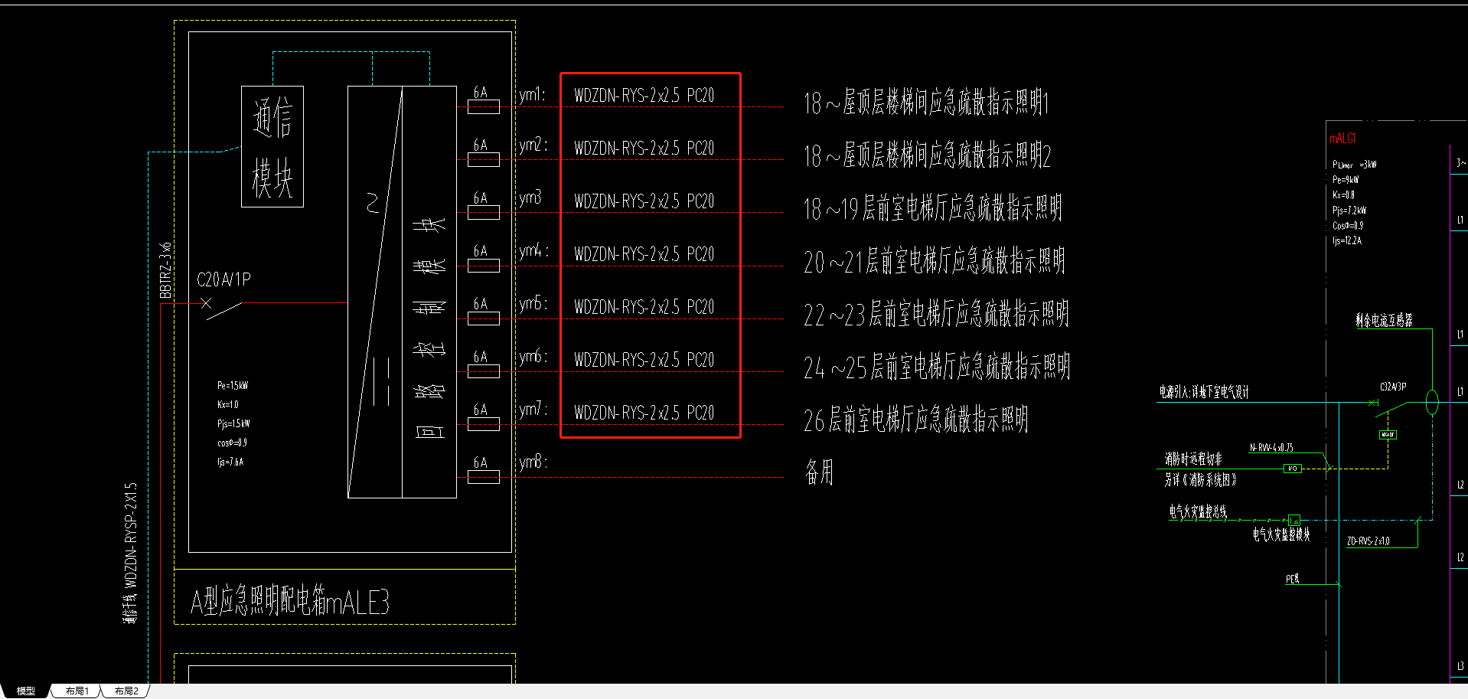Screen dimensions: 1468x699
Task: Select the 电气火灾监控总线 label
Action: 1198,511
